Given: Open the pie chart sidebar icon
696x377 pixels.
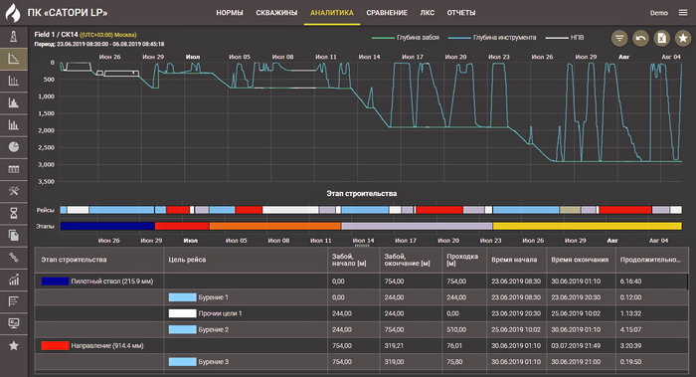Looking at the screenshot, I should (x=14, y=146).
